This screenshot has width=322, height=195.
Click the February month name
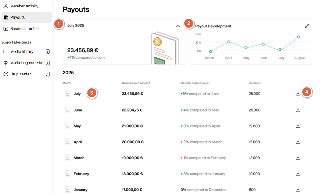point(81,174)
